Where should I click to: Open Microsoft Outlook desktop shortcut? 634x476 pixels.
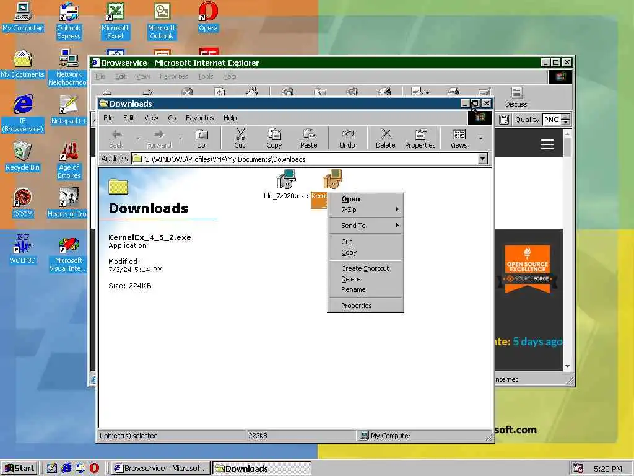tap(162, 20)
